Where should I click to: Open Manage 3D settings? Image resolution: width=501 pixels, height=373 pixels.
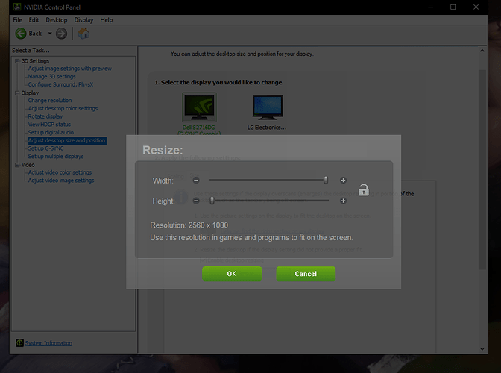[x=51, y=76]
